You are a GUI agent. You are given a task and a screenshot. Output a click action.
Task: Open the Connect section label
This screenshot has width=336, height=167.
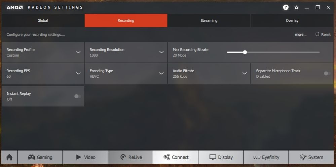point(180,157)
